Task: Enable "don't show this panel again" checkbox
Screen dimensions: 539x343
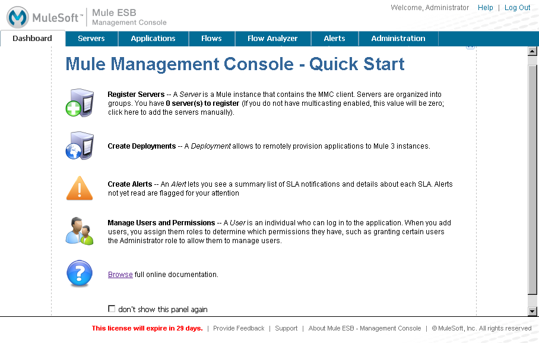Action: pos(112,309)
